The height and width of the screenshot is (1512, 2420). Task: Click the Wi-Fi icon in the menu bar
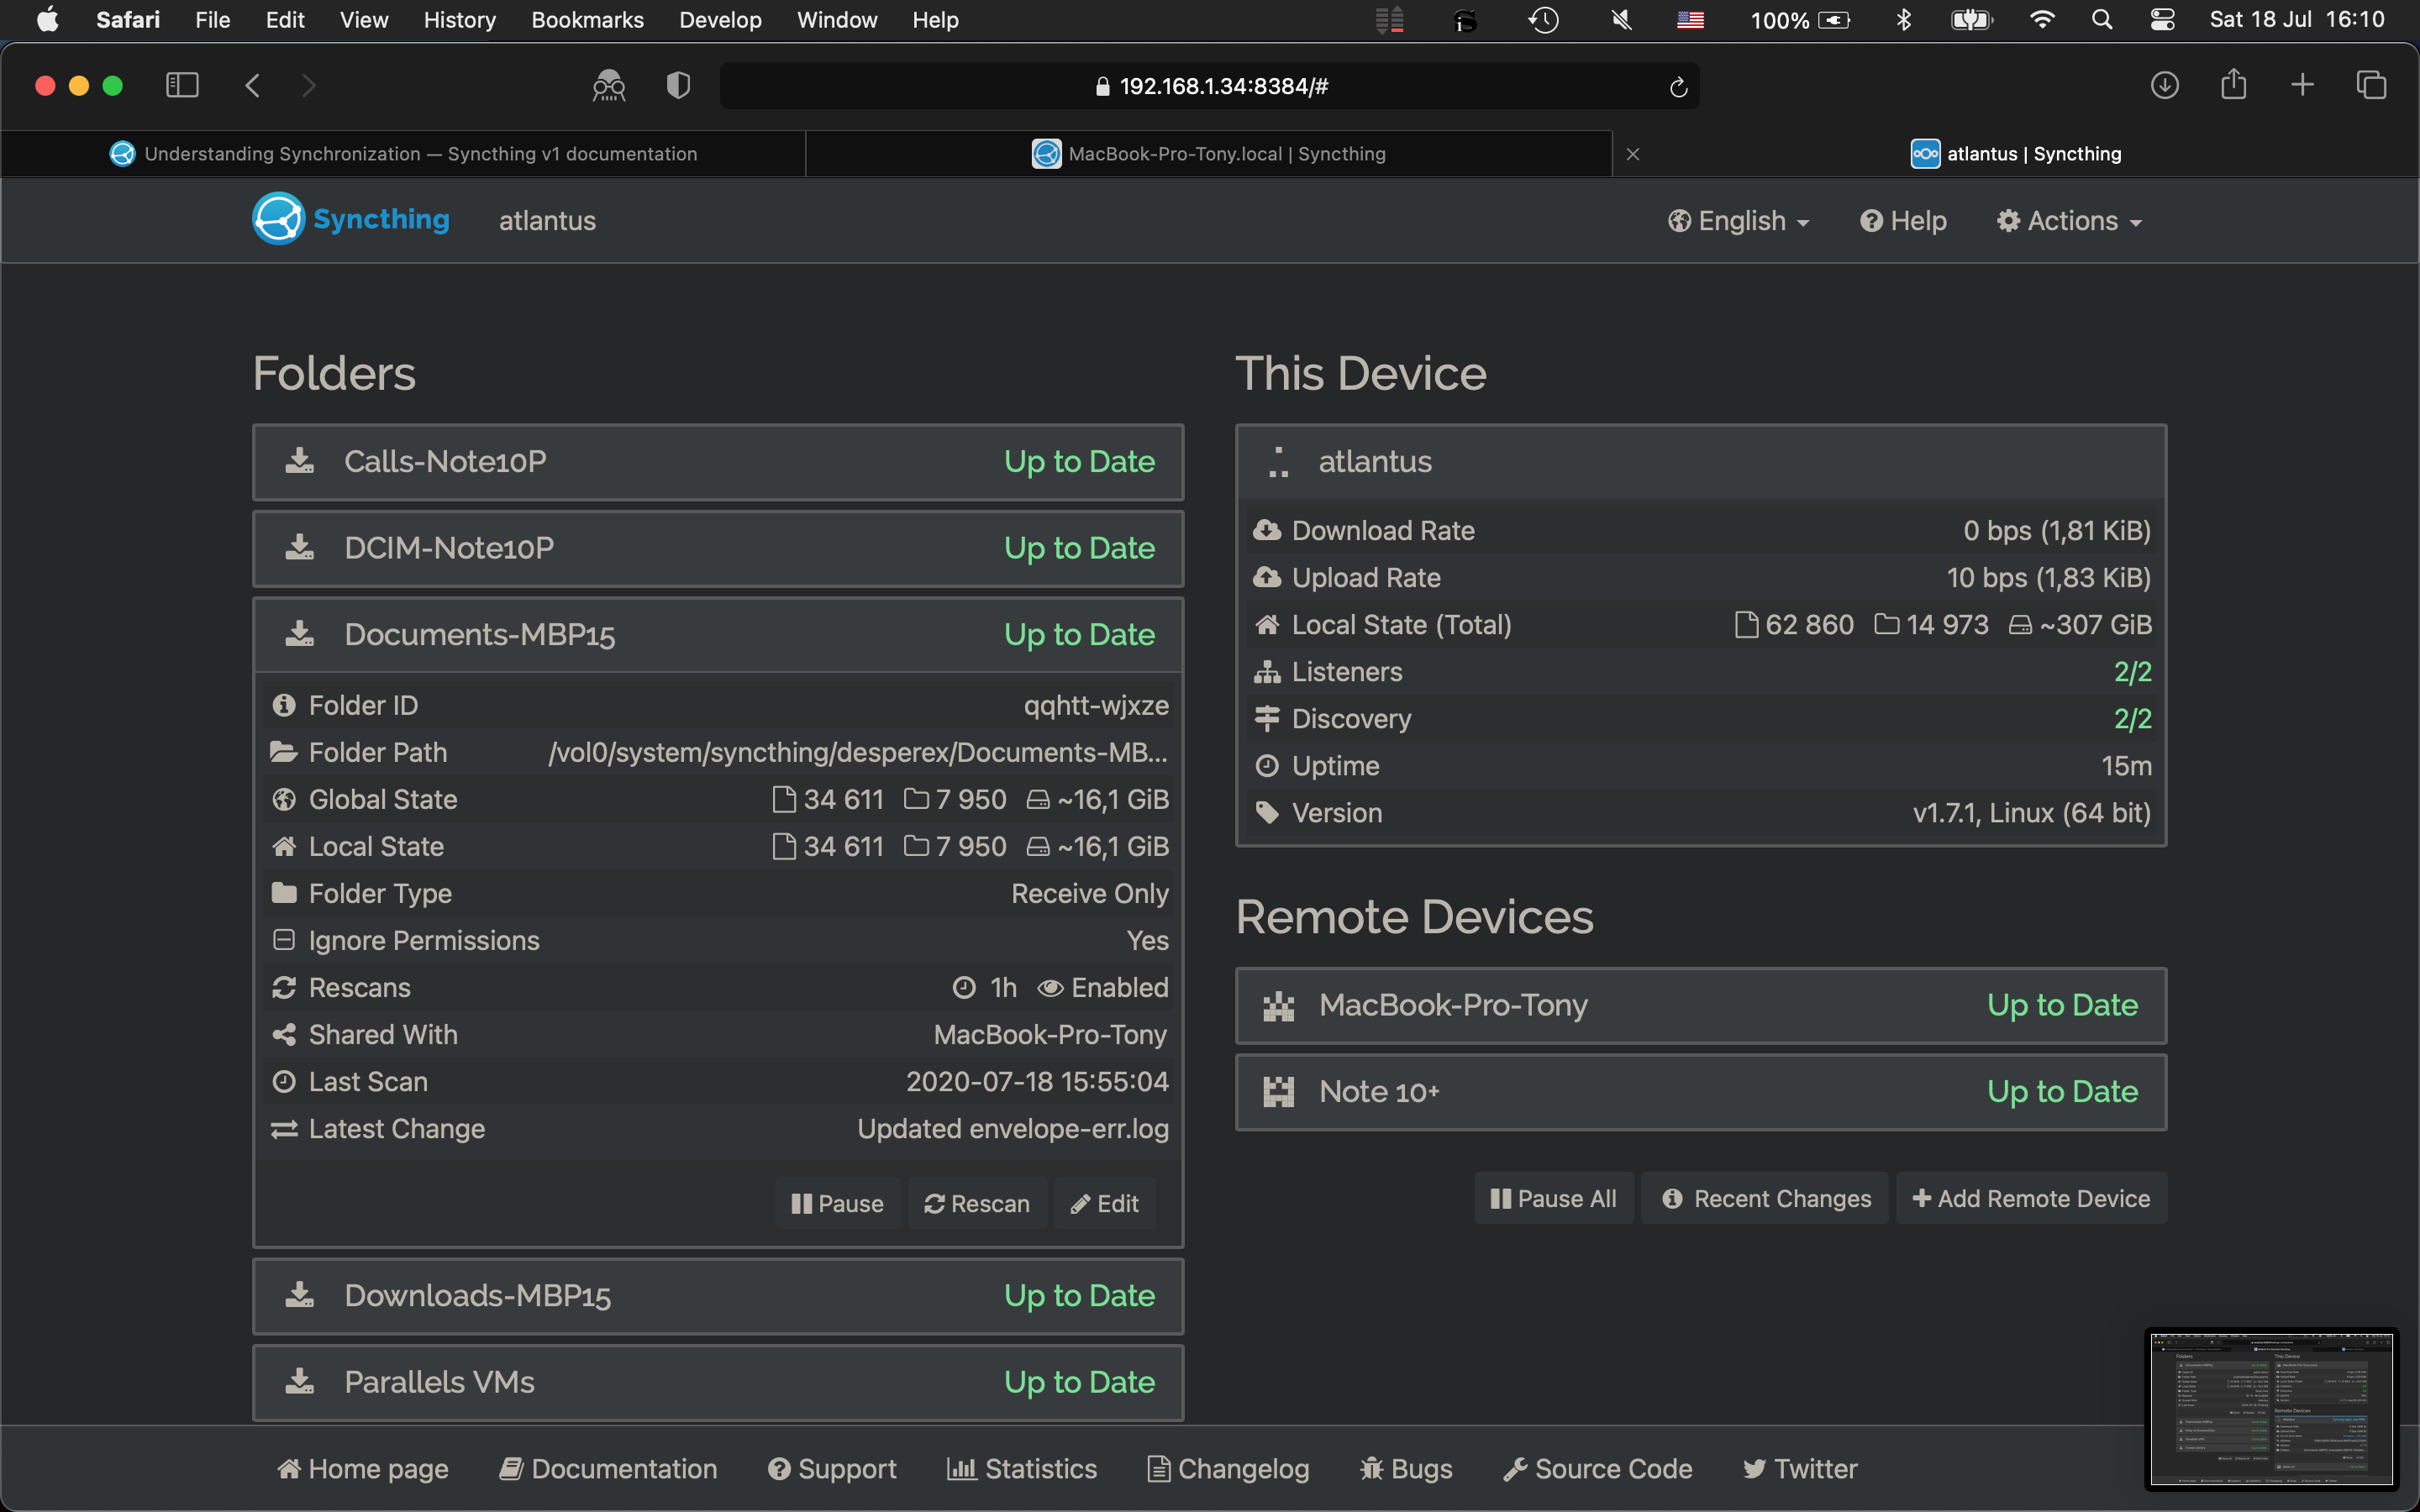[x=2042, y=20]
